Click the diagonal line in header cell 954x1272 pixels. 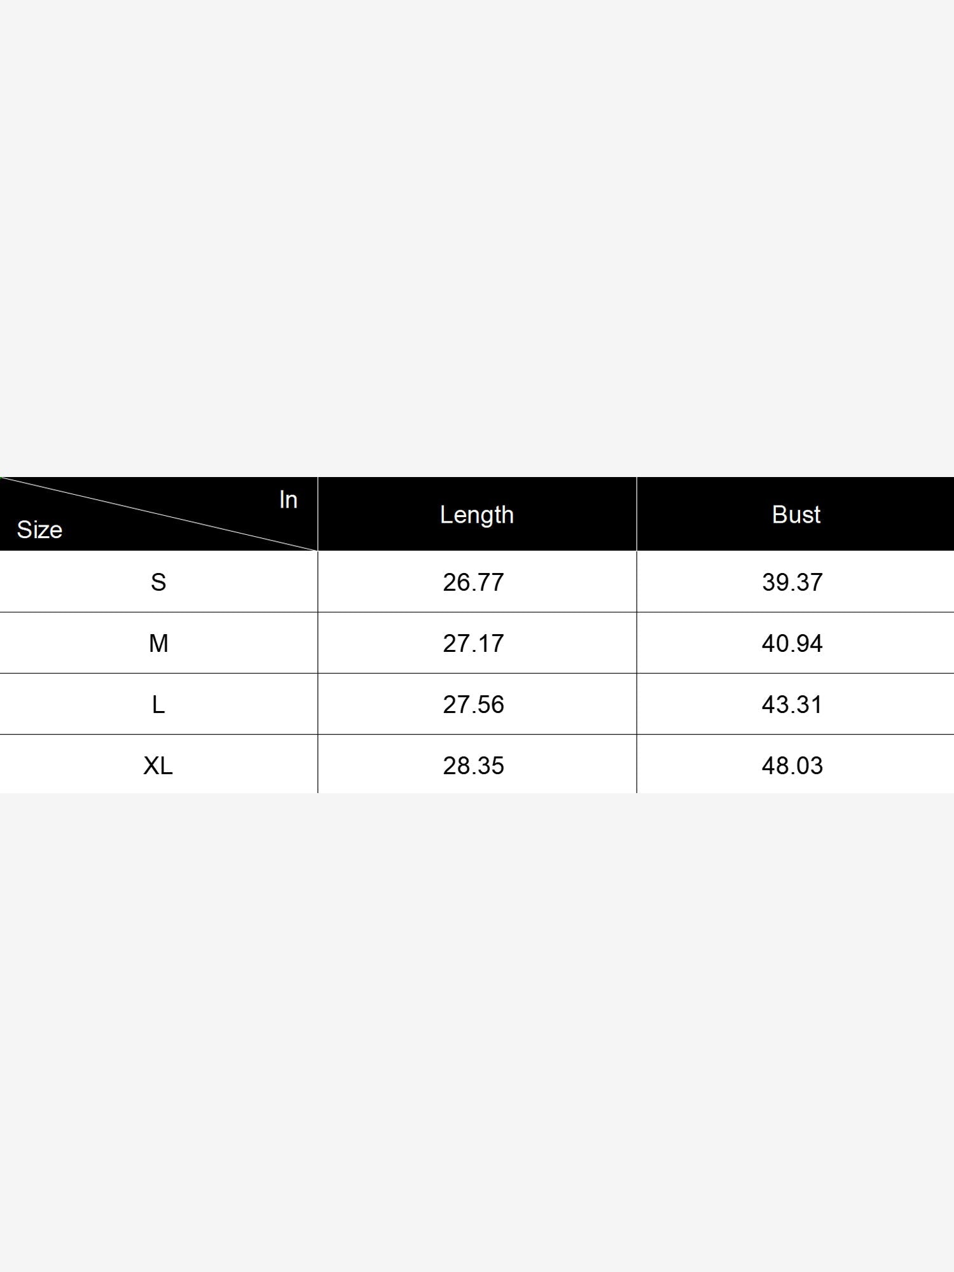(159, 514)
